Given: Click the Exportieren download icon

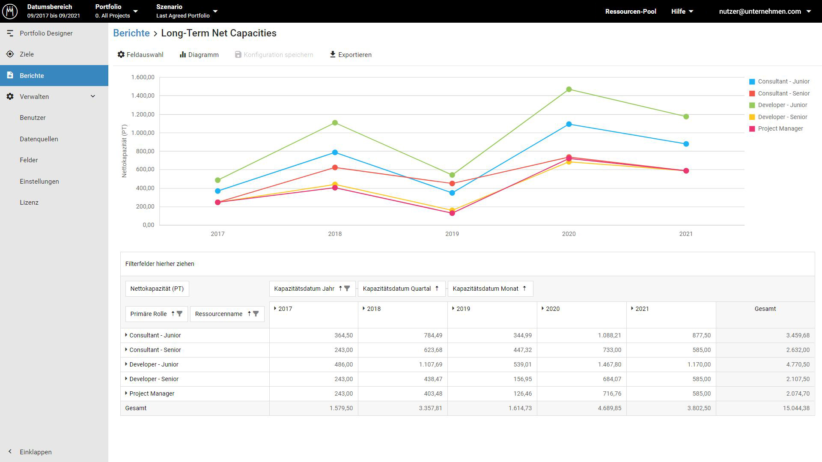Looking at the screenshot, I should click(333, 54).
